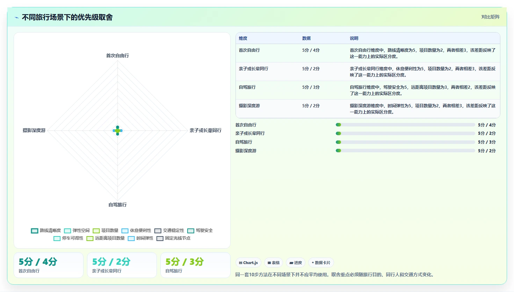Click the 路线清晰度 description in first table row
Image resolution: width=514 pixels, height=292 pixels.
(x=423, y=53)
